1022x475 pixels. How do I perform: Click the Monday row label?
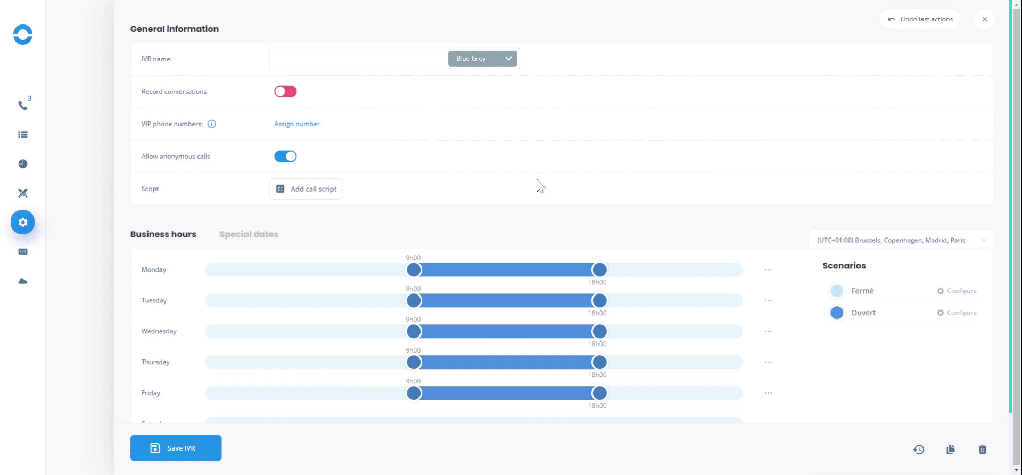[154, 270]
